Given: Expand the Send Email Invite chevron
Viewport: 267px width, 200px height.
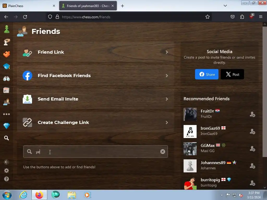Looking at the screenshot, I should (x=167, y=99).
